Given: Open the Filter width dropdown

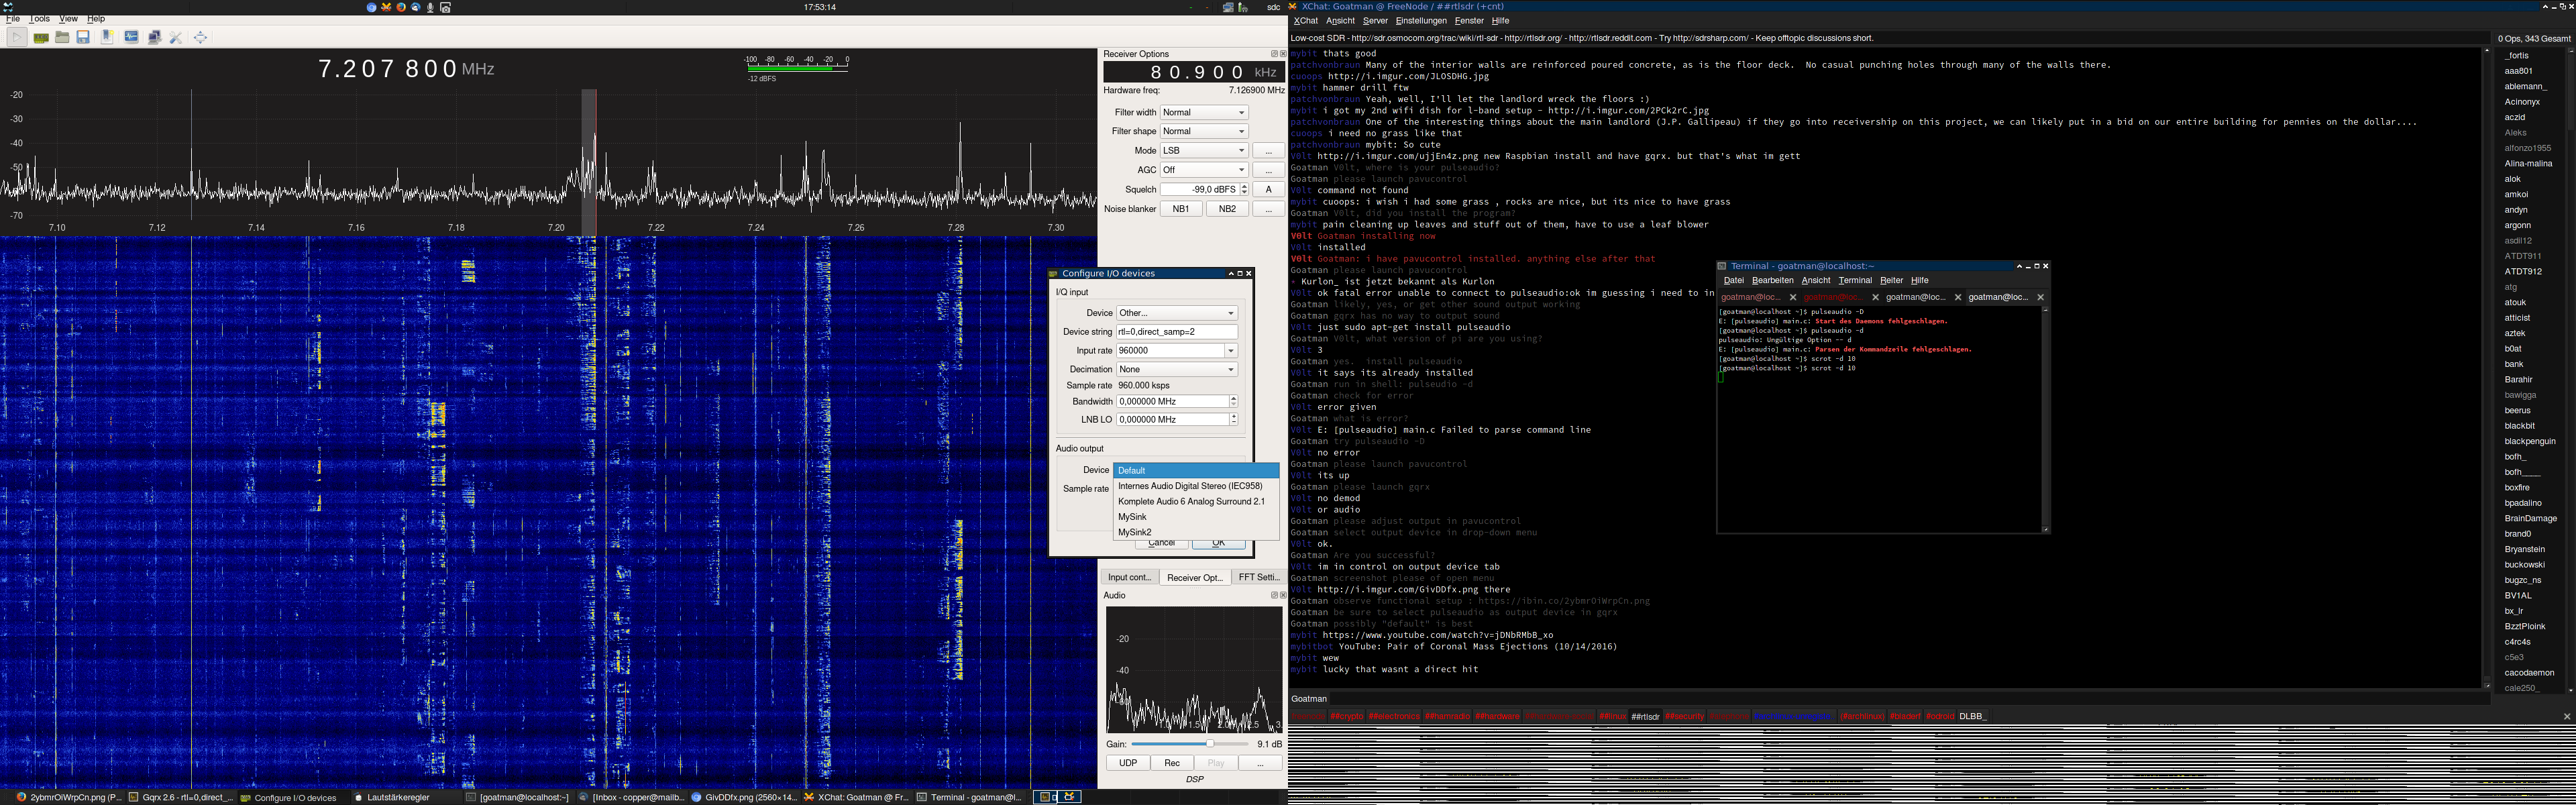Looking at the screenshot, I should pyautogui.click(x=1205, y=113).
